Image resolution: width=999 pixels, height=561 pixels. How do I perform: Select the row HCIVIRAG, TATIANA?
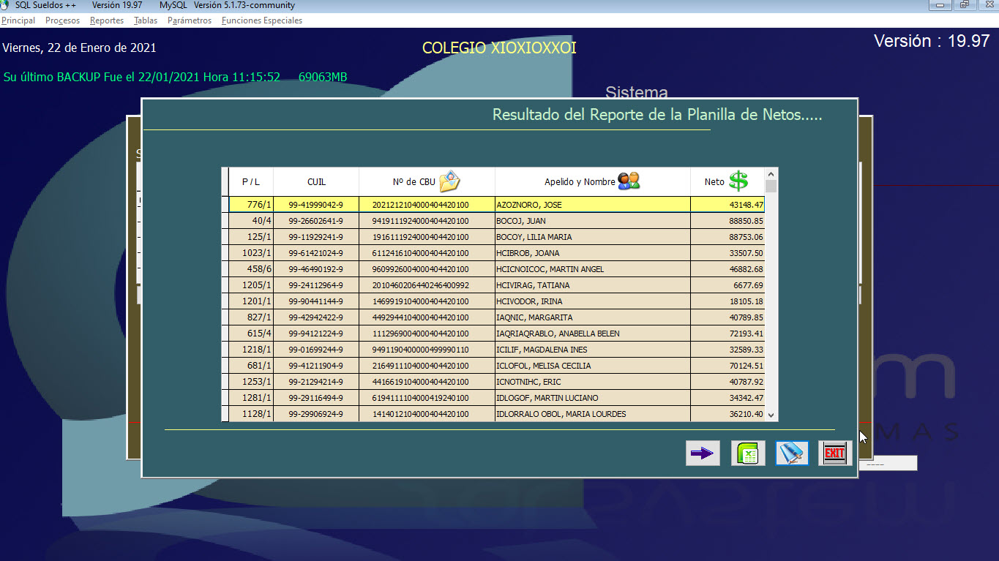click(497, 285)
